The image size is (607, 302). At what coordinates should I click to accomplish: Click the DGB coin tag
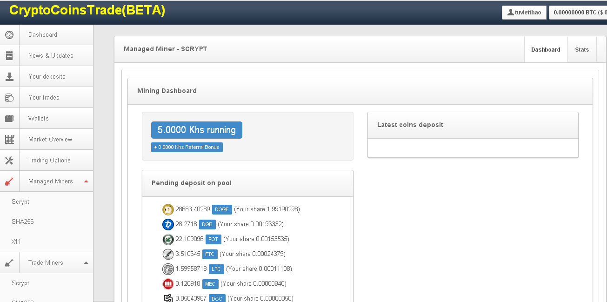(207, 224)
